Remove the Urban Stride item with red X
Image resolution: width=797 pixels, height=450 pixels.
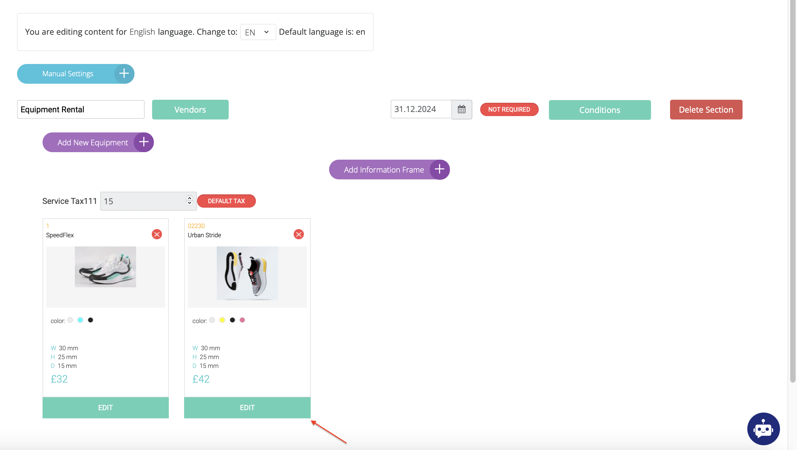298,234
